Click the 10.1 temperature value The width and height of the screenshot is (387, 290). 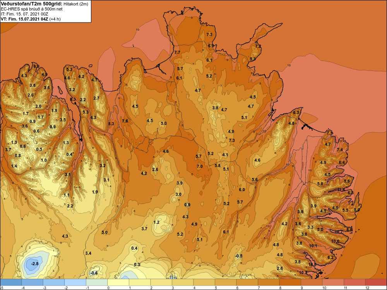[x=313, y=246]
